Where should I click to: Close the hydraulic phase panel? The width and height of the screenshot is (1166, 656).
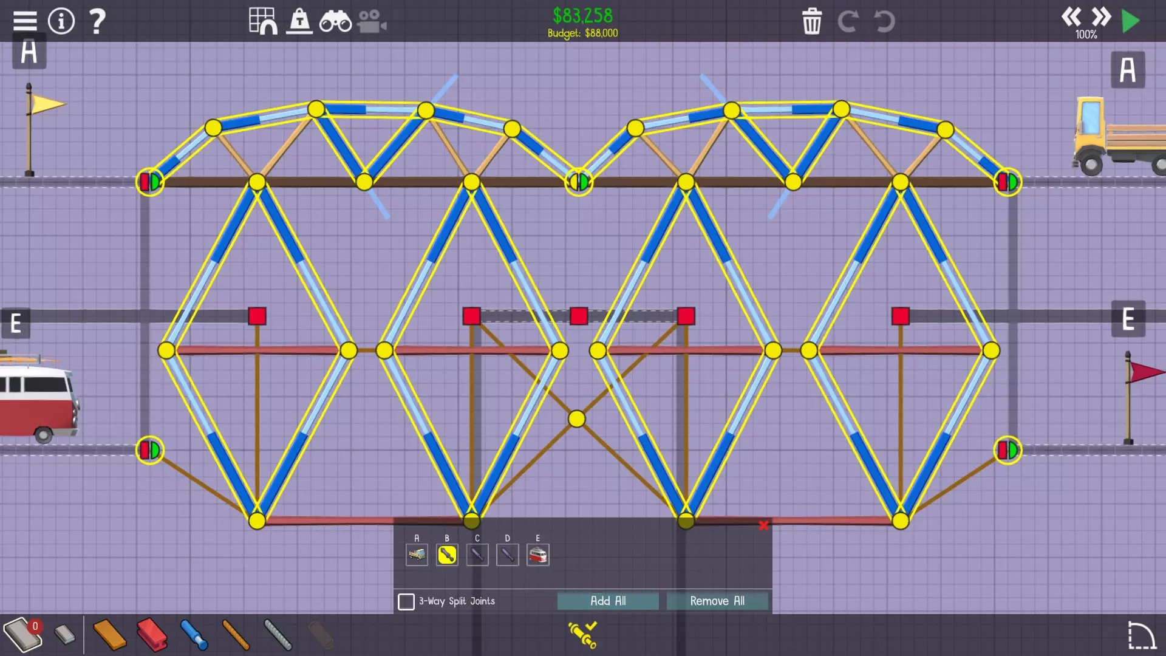(763, 525)
